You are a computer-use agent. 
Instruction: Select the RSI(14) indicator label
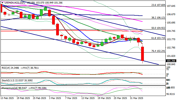pos(6,68)
